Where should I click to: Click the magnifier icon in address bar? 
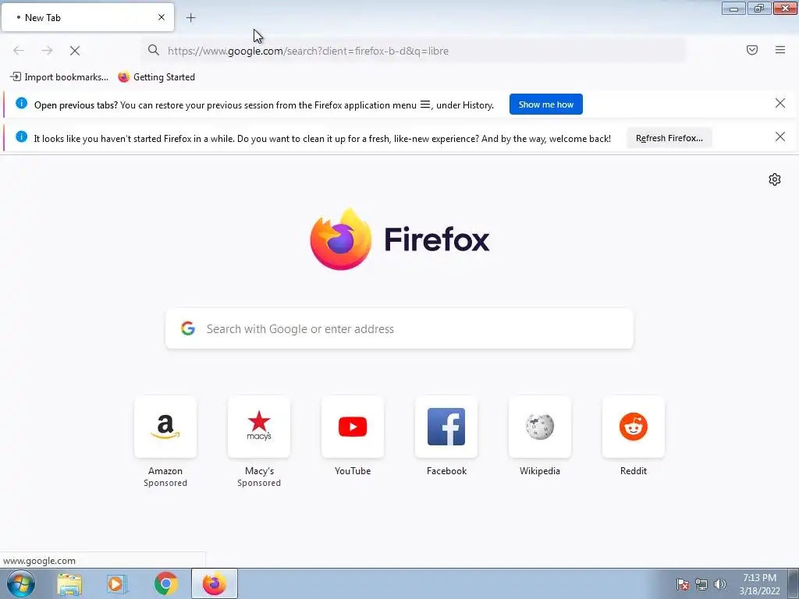coord(154,50)
